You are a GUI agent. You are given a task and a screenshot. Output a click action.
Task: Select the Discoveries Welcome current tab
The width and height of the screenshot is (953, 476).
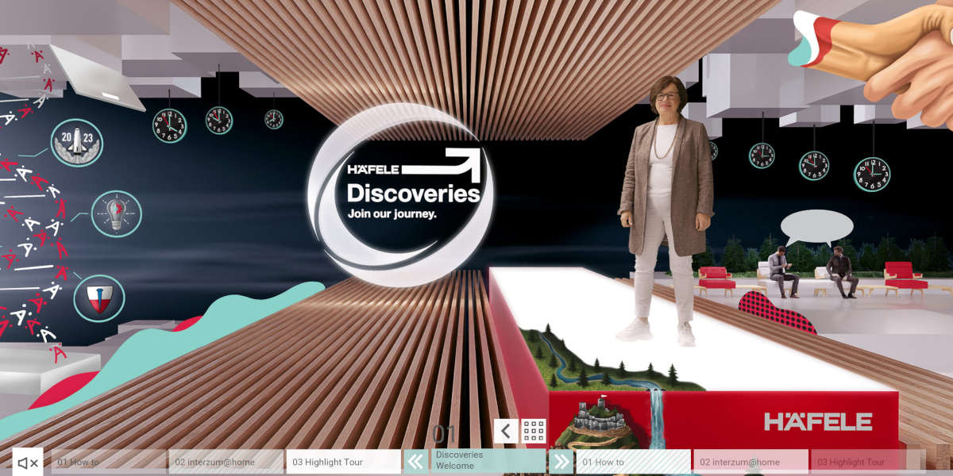(488, 461)
